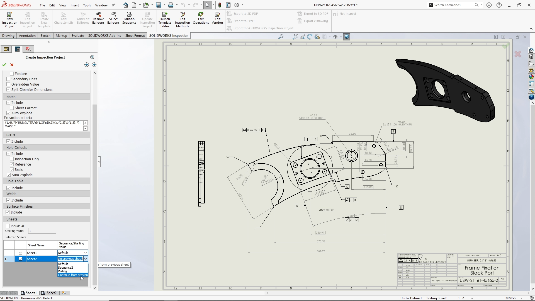Open Sheet1 sequence dropdown

pos(86,253)
